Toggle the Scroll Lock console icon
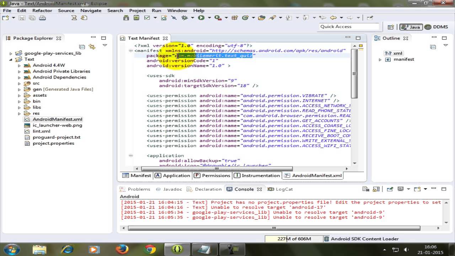Screen dimensions: 455x256 point(376,189)
